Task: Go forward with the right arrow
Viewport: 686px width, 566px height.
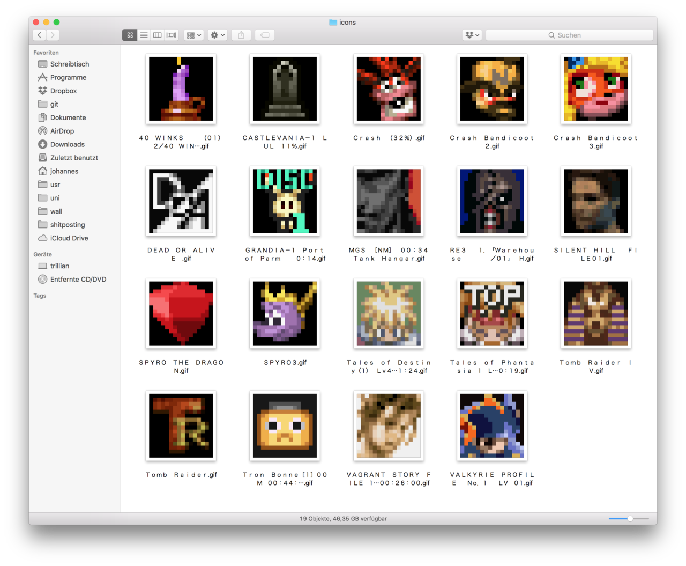Action: pyautogui.click(x=53, y=35)
